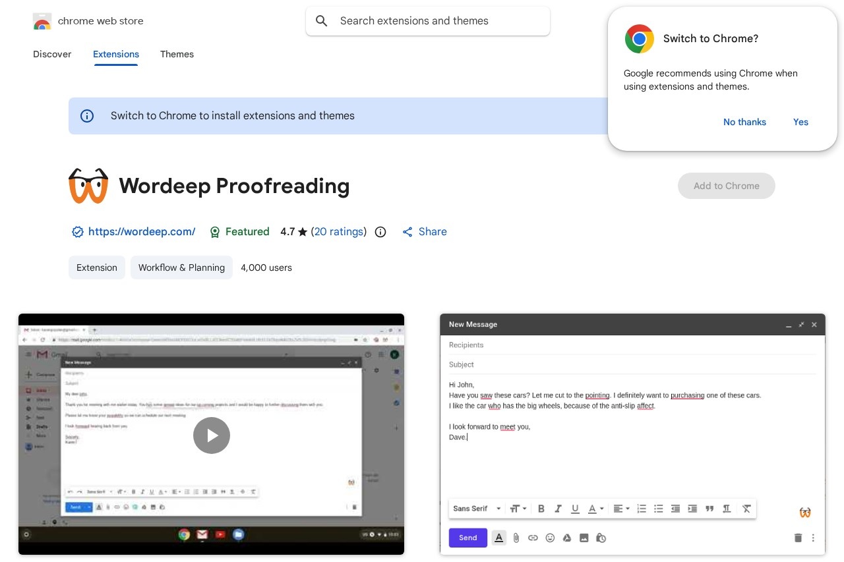Schedule the email with the clock icon
Screen dimensions: 844x562
(601, 538)
